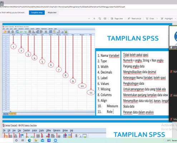Image resolution: width=177 pixels, height=143 pixels.
Task: Click muted mic icon beside participant 'Mu'
Action: tap(171, 119)
